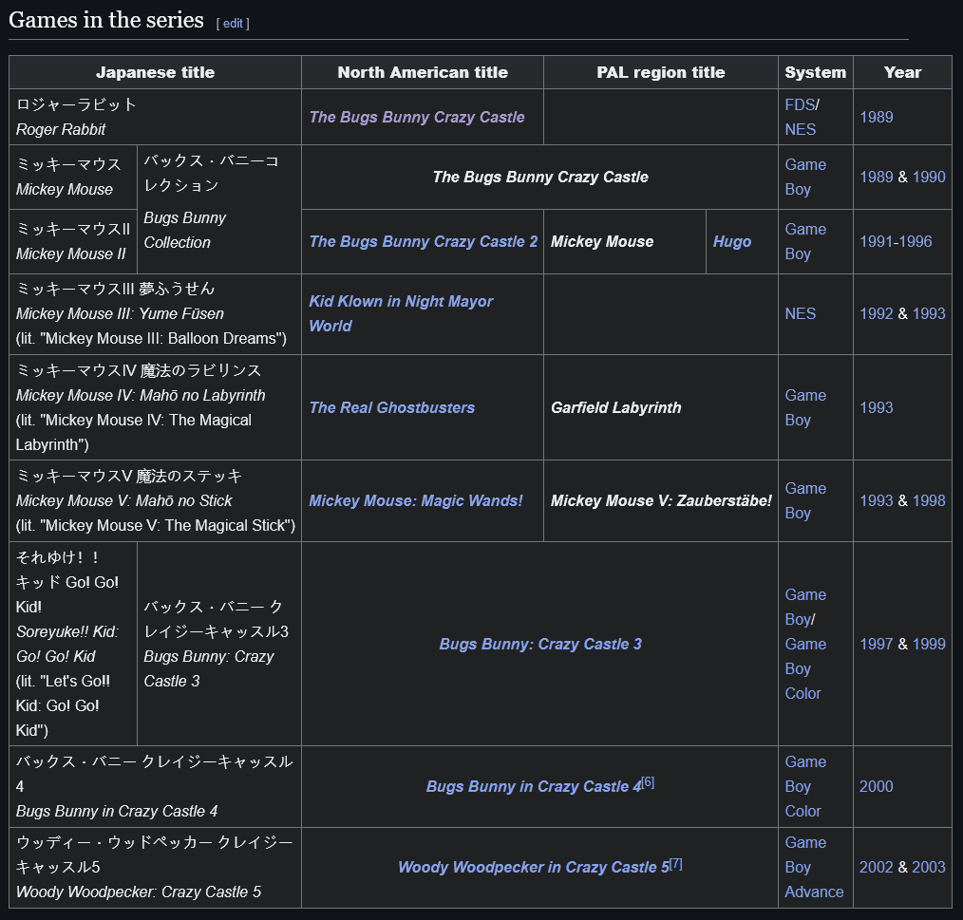Image resolution: width=963 pixels, height=920 pixels.
Task: Follow the Hugo link
Action: [x=731, y=241]
